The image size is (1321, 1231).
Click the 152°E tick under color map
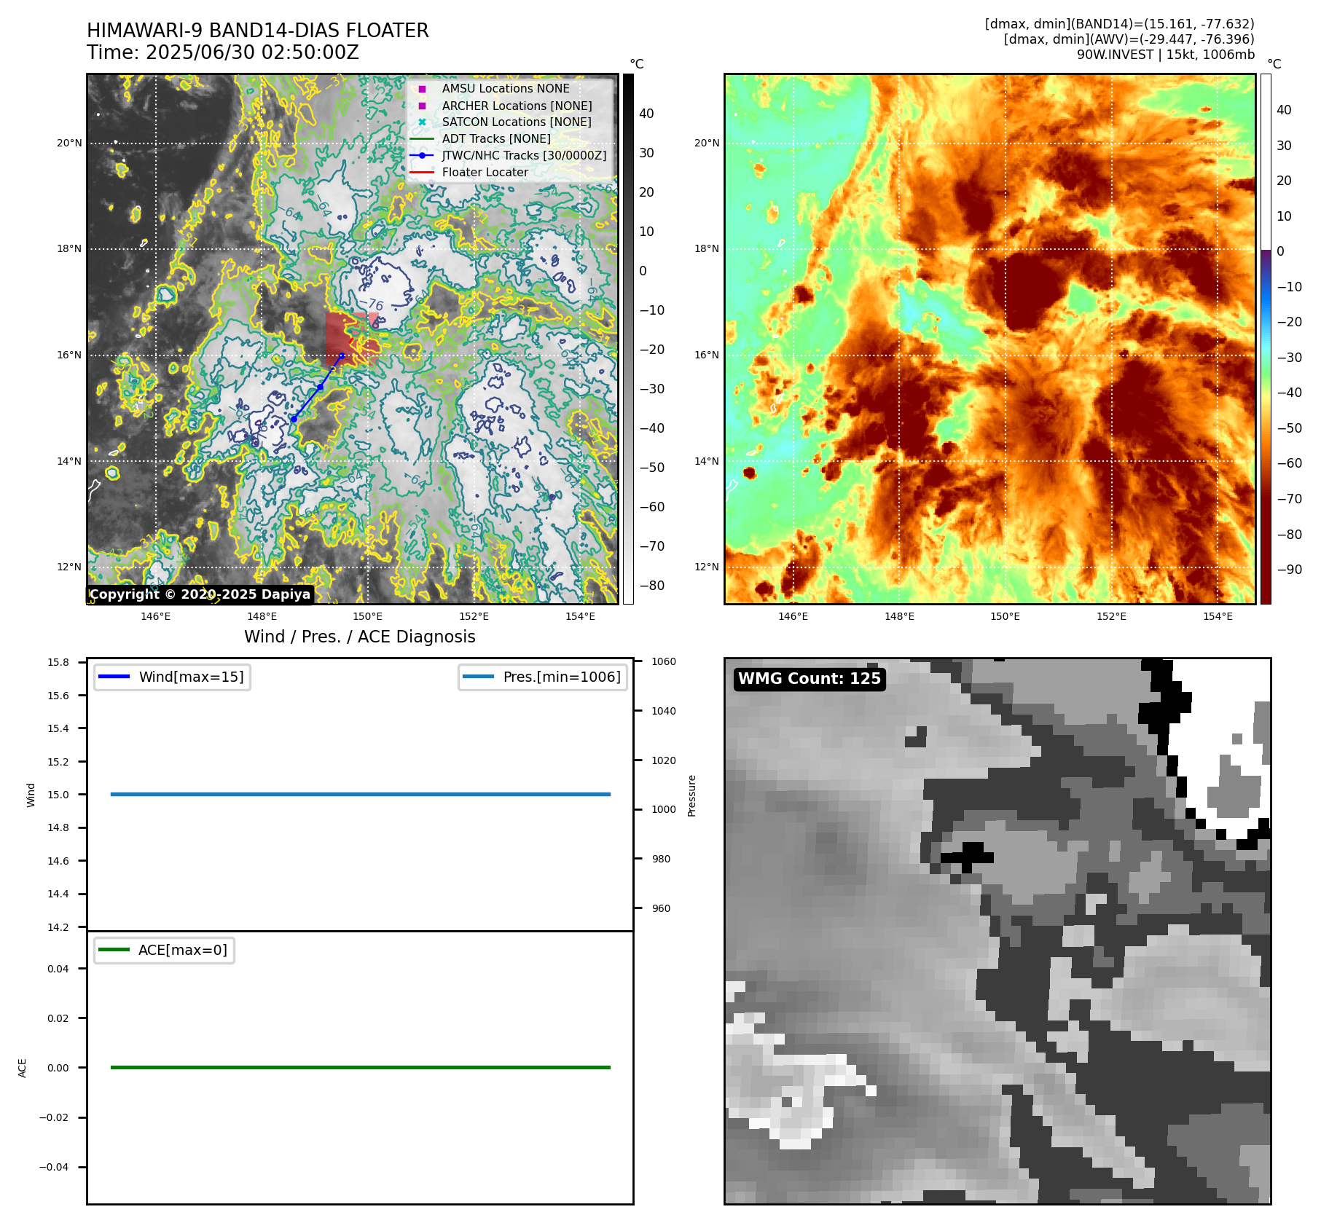click(x=1111, y=616)
